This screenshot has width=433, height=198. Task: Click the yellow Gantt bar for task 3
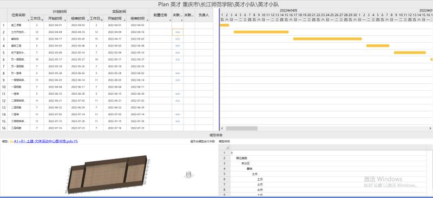[327, 39]
